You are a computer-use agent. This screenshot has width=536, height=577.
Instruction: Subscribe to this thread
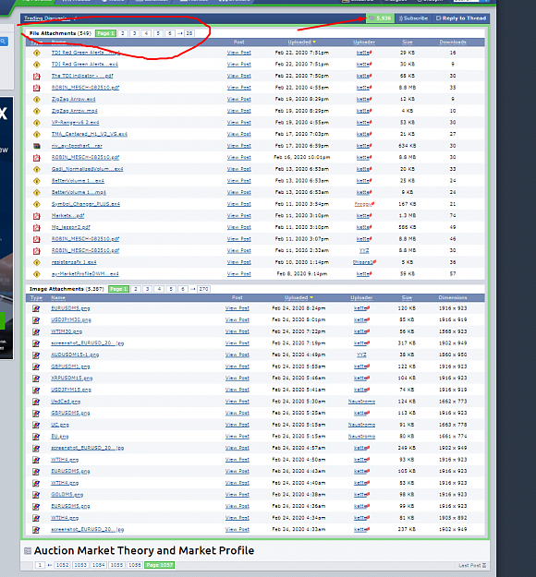413,18
